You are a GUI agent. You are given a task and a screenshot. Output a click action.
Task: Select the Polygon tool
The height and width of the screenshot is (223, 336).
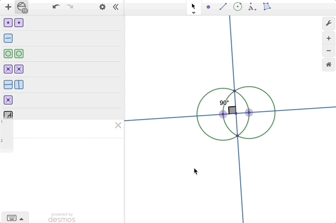click(267, 7)
